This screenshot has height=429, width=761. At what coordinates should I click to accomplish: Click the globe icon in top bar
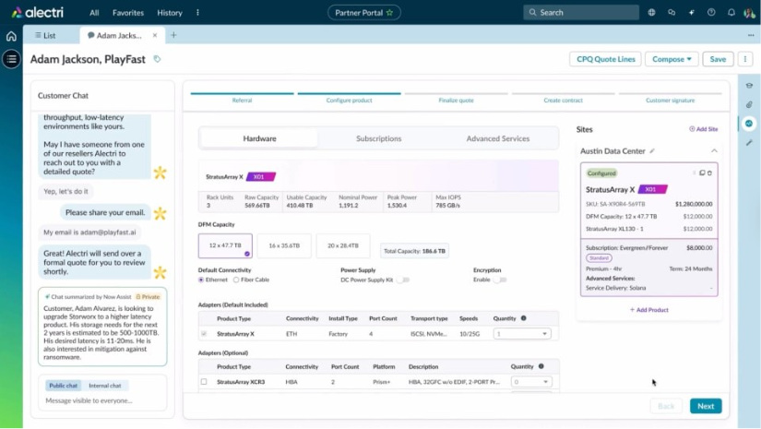click(652, 13)
